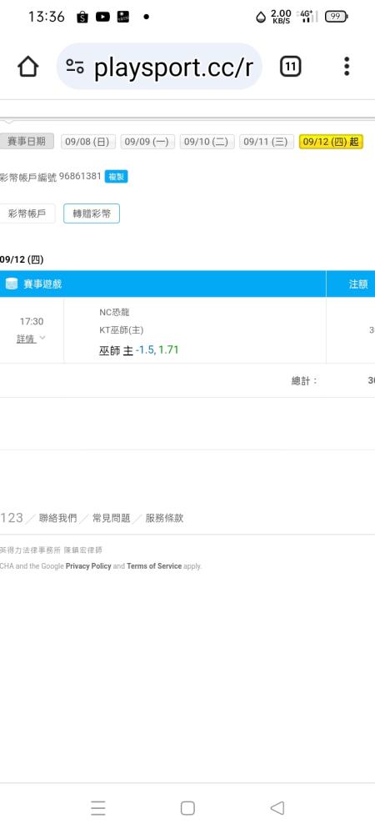
Task: Open the 彩幣帳戶 button
Action: click(27, 214)
